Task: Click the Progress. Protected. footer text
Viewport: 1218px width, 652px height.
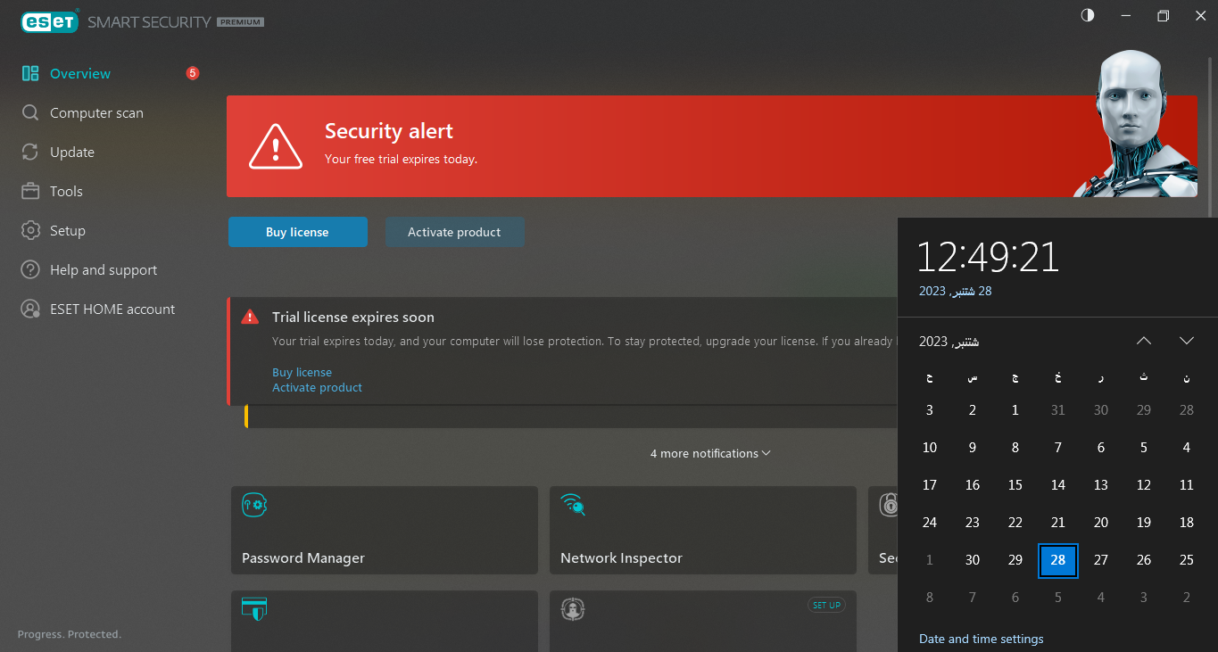Action: [70, 635]
